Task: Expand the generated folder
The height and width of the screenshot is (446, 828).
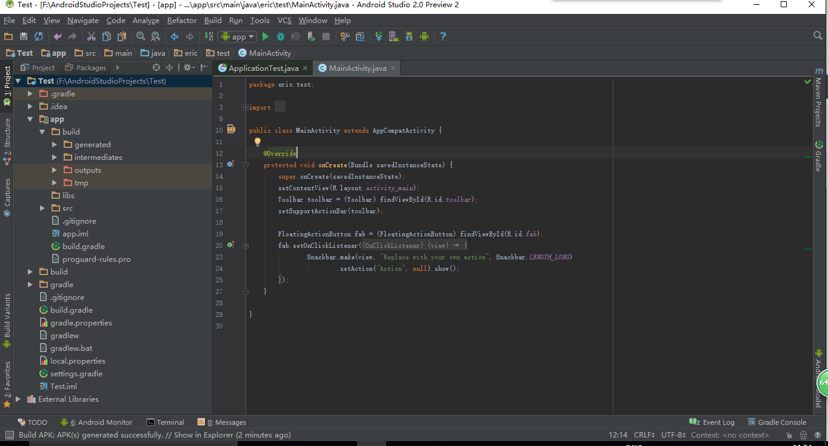Action: (55, 144)
